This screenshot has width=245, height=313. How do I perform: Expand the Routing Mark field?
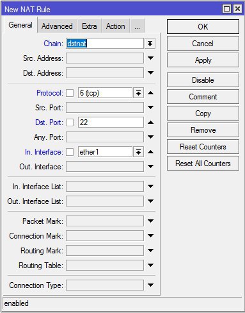150,250
